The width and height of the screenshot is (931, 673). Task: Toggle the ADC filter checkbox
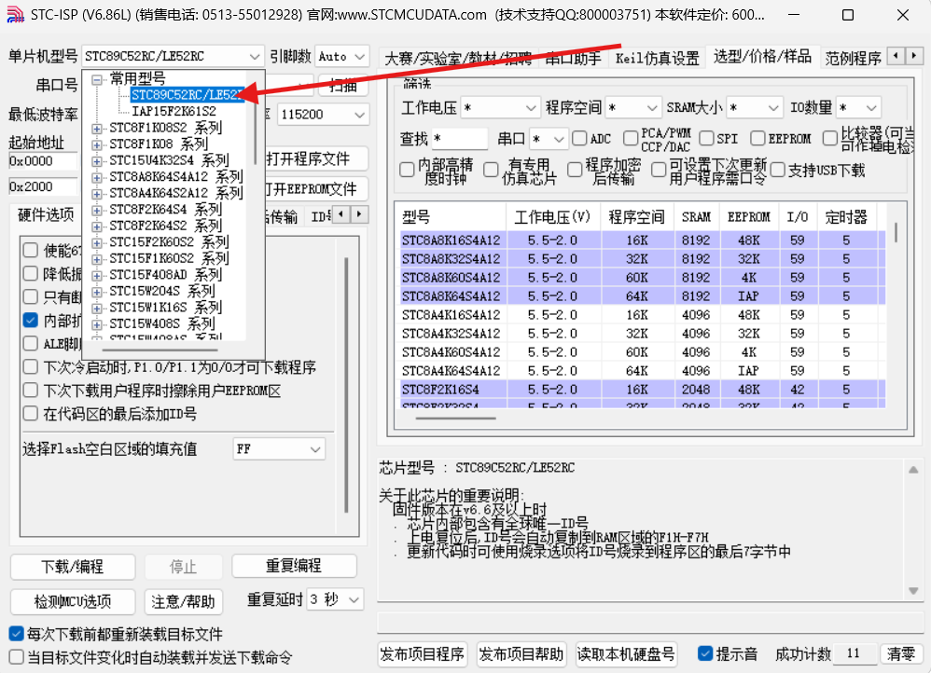point(579,138)
